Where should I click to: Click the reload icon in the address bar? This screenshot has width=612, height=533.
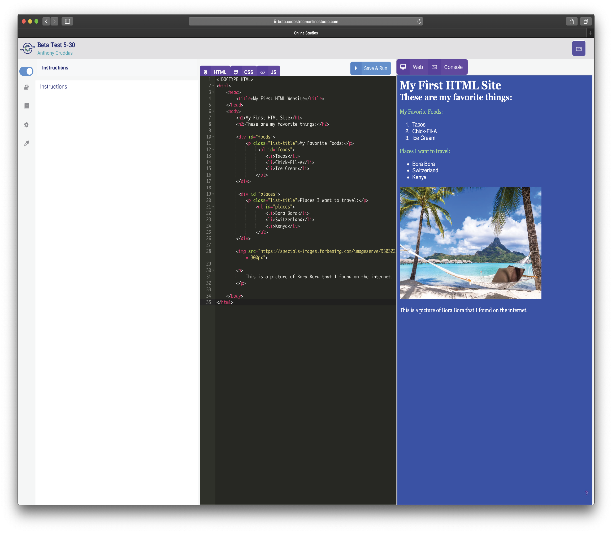[x=419, y=21]
